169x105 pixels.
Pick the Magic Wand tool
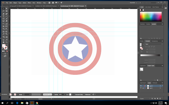click(3, 11)
